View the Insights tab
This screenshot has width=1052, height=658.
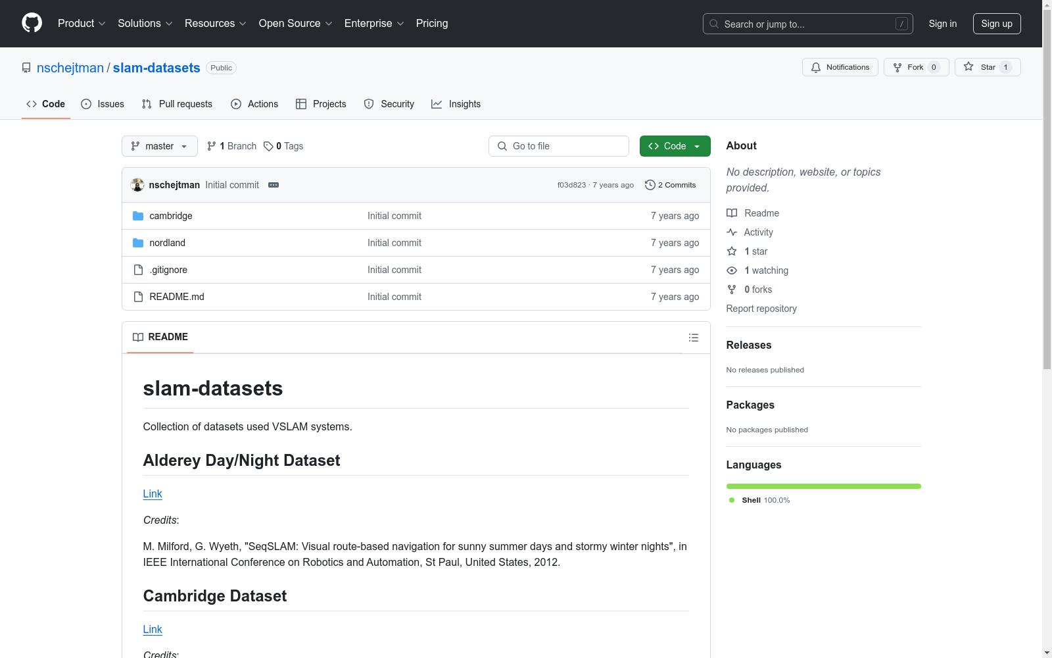click(x=456, y=104)
